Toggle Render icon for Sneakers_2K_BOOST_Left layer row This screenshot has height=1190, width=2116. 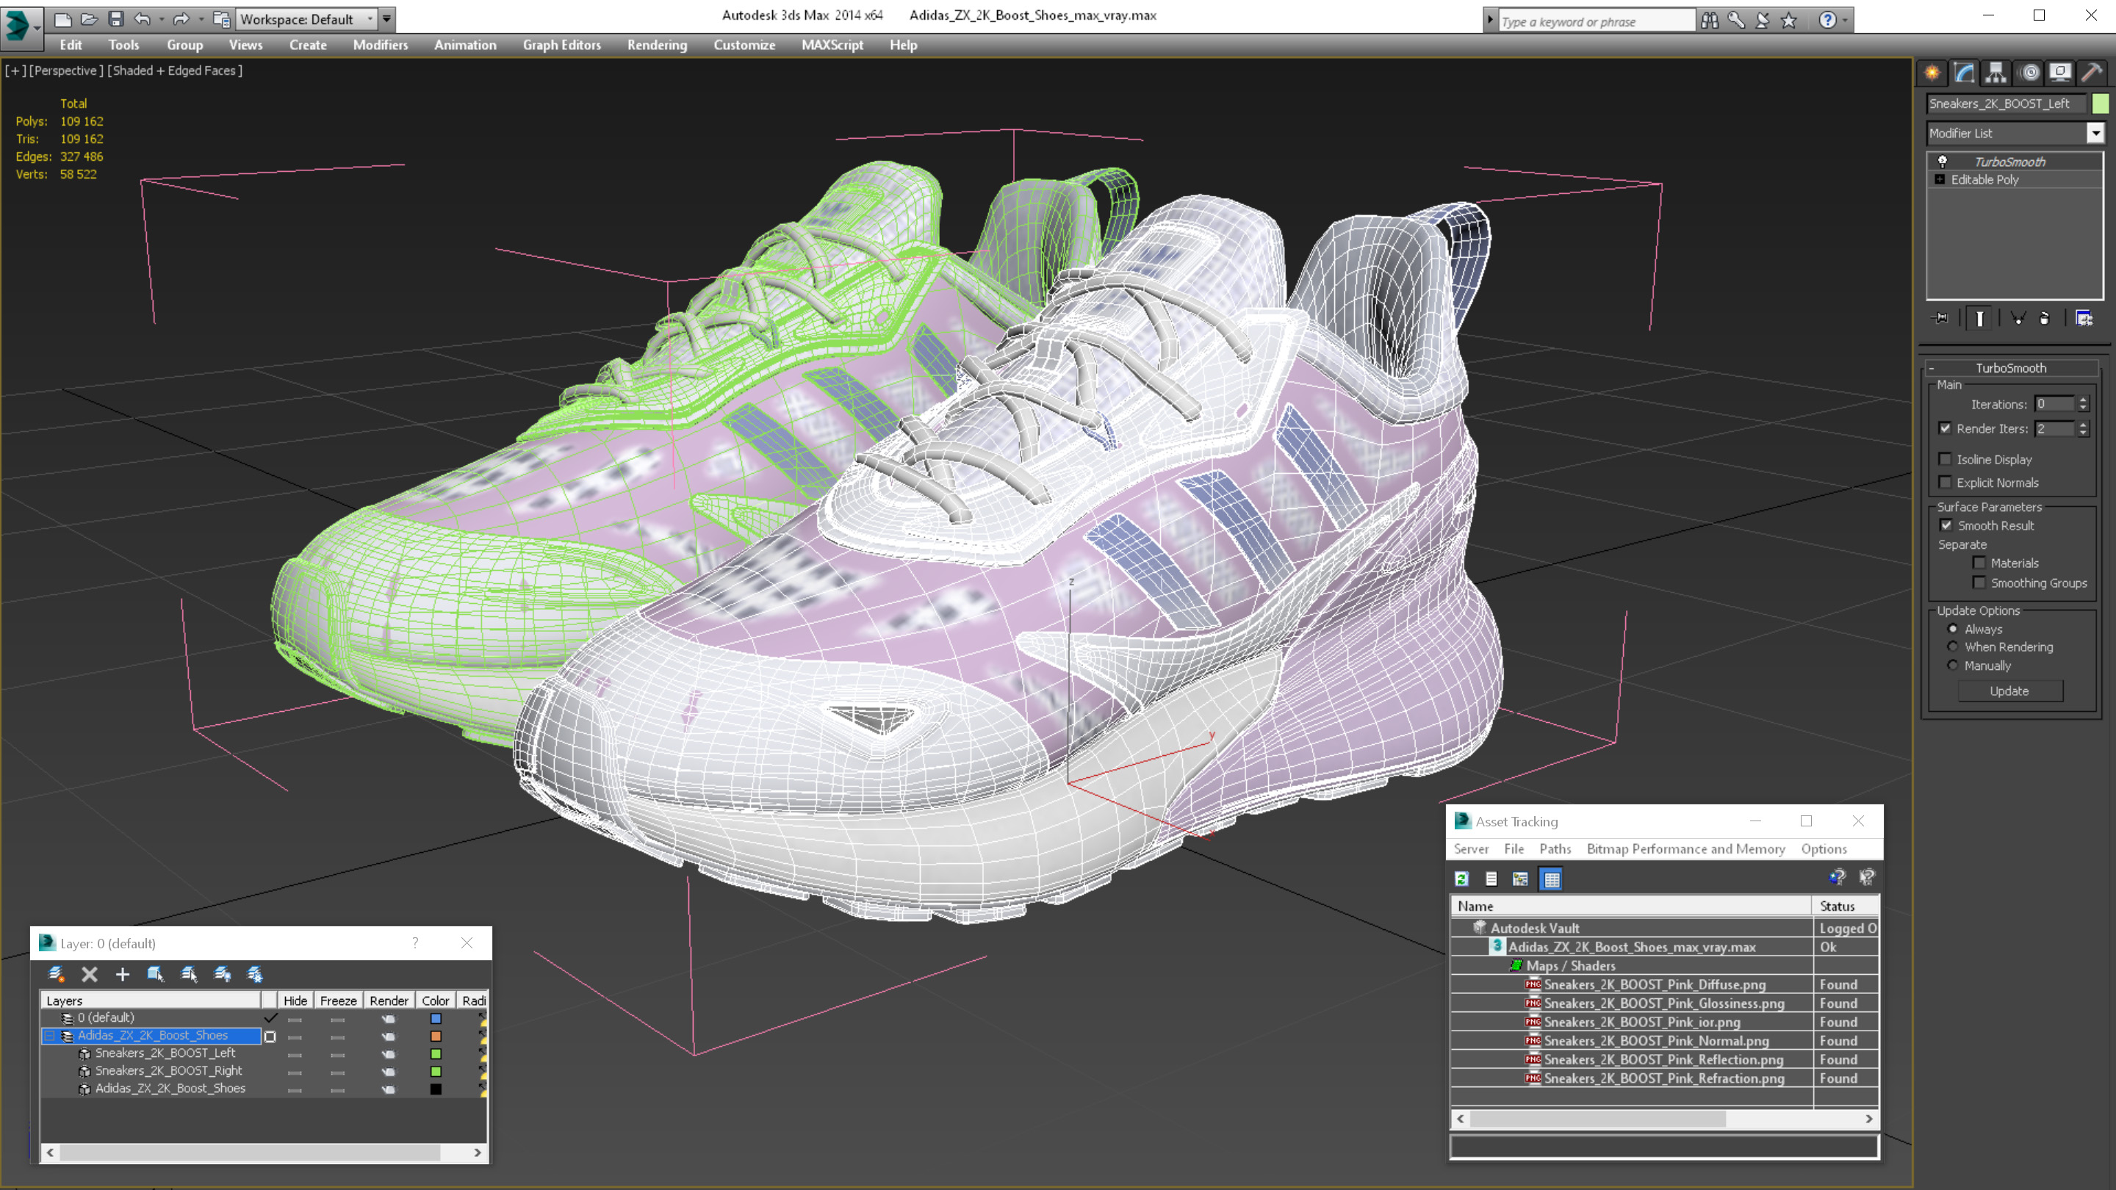(389, 1053)
